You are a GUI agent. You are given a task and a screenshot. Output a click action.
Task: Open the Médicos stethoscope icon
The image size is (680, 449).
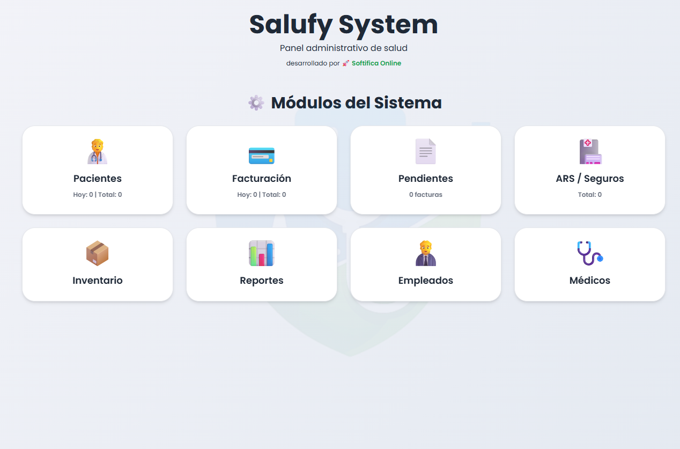point(589,253)
